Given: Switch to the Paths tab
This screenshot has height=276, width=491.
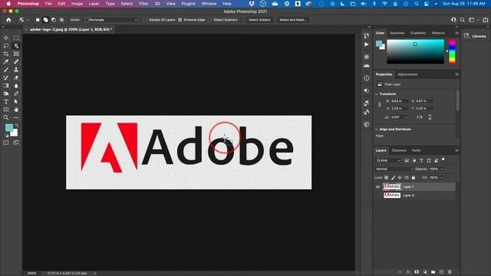Looking at the screenshot, I should pyautogui.click(x=416, y=150).
